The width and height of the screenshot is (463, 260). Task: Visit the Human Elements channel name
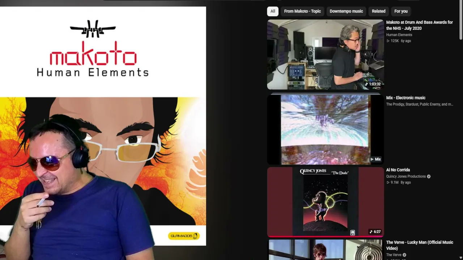tap(399, 35)
